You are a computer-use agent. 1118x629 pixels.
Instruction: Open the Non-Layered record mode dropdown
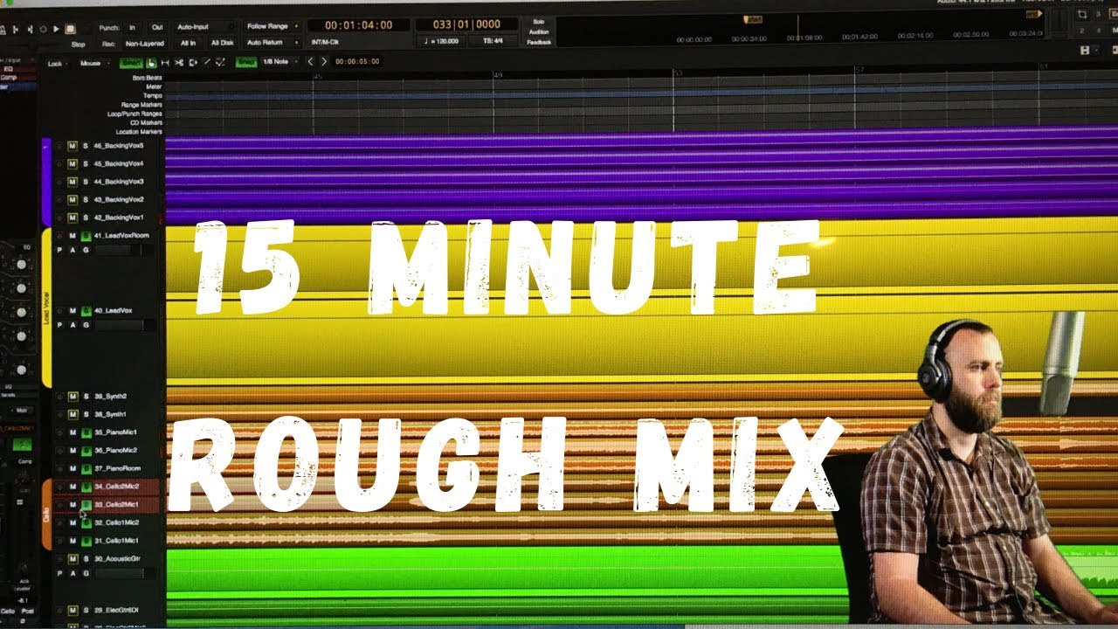[x=144, y=44]
